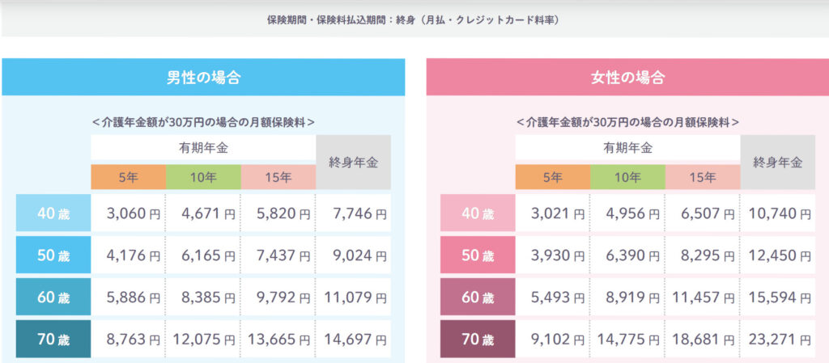Select the green 10年 column in women's table
829x363 pixels.
coord(627,177)
